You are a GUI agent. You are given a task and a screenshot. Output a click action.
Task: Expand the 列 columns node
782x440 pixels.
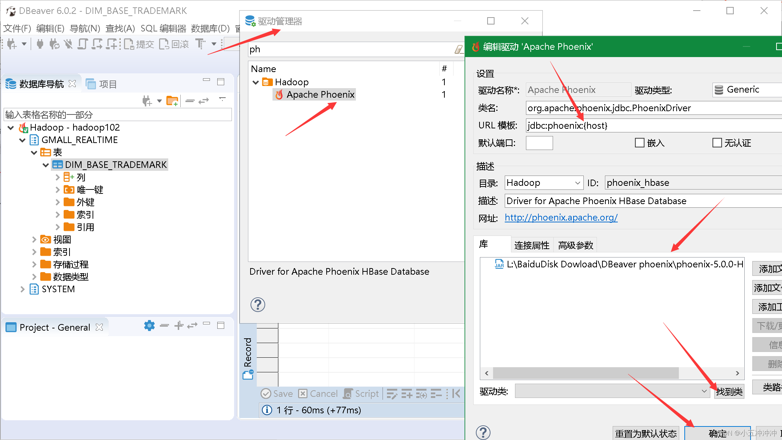[x=57, y=177]
